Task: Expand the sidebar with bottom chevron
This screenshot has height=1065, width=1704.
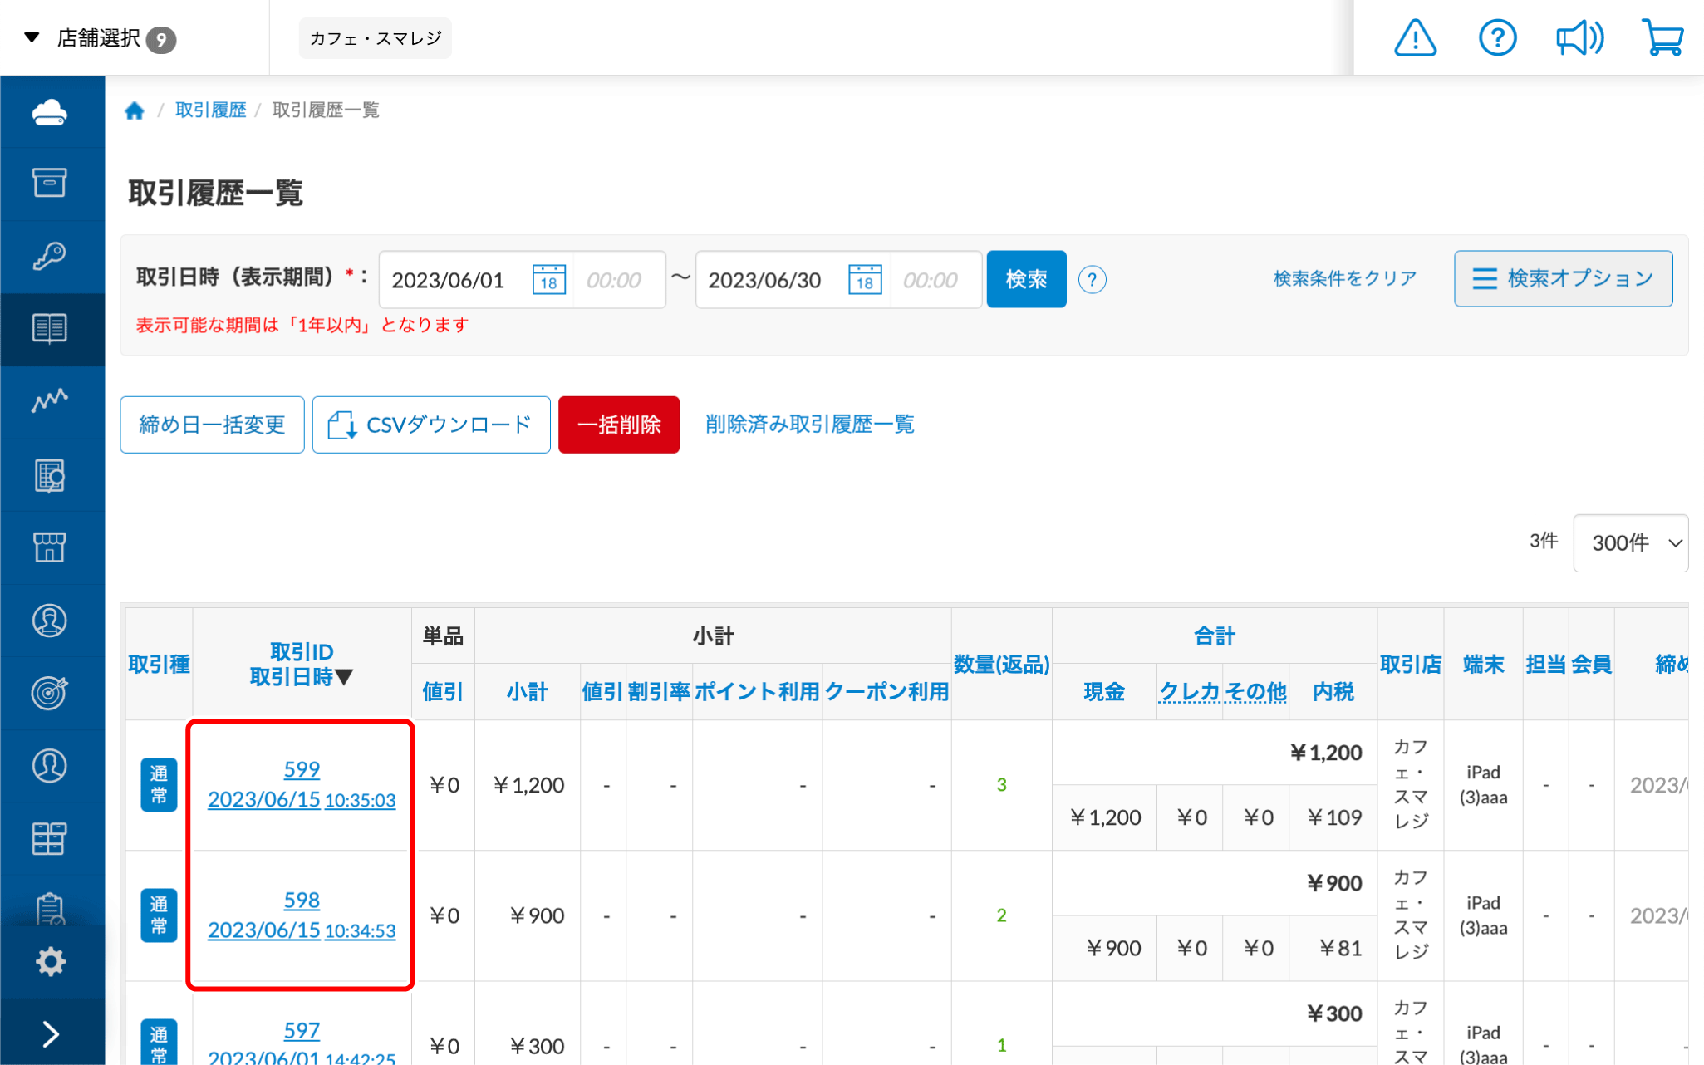Action: [50, 1033]
